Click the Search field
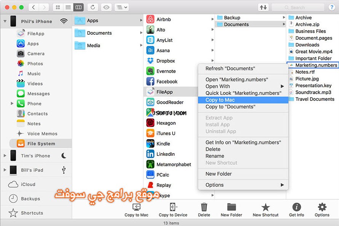339x226 pixels. pos(298,7)
